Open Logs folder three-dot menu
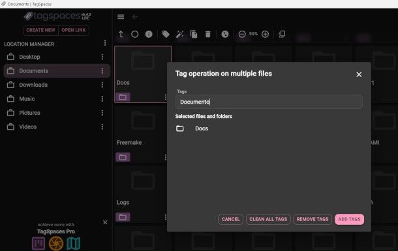This screenshot has width=398, height=251. click(x=166, y=217)
